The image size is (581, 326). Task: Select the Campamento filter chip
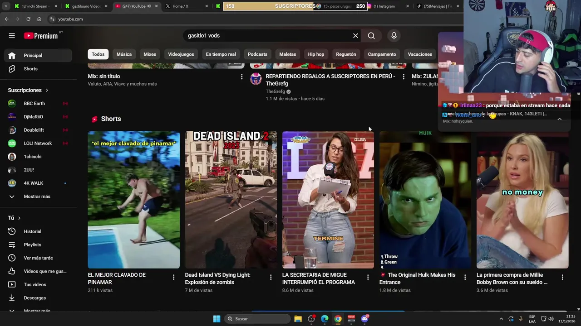click(382, 54)
